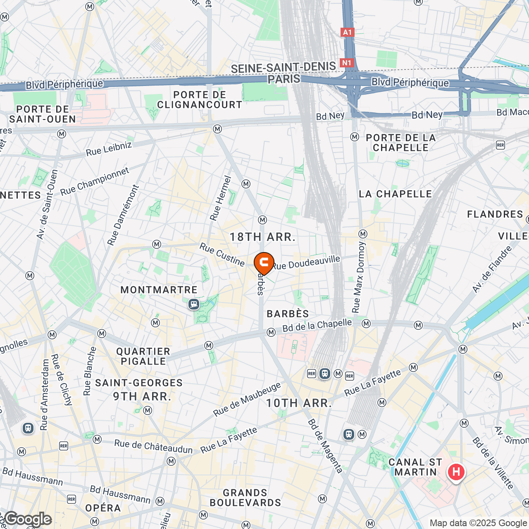Click the RER icon near Porte de la Chapelle
This screenshot has width=529, height=529.
tap(500, 145)
